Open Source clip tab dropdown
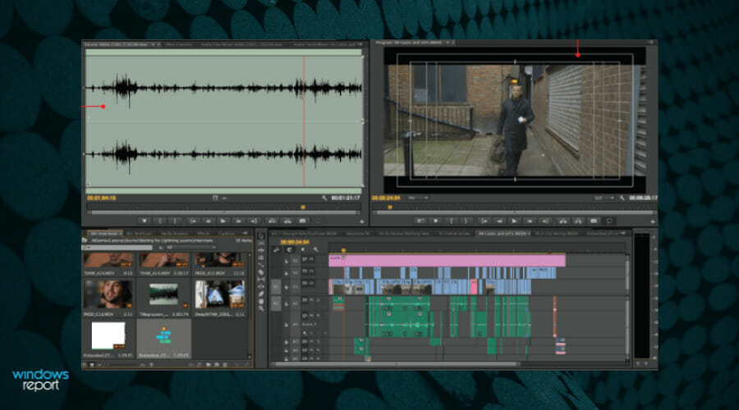This screenshot has width=739, height=410. [152, 44]
